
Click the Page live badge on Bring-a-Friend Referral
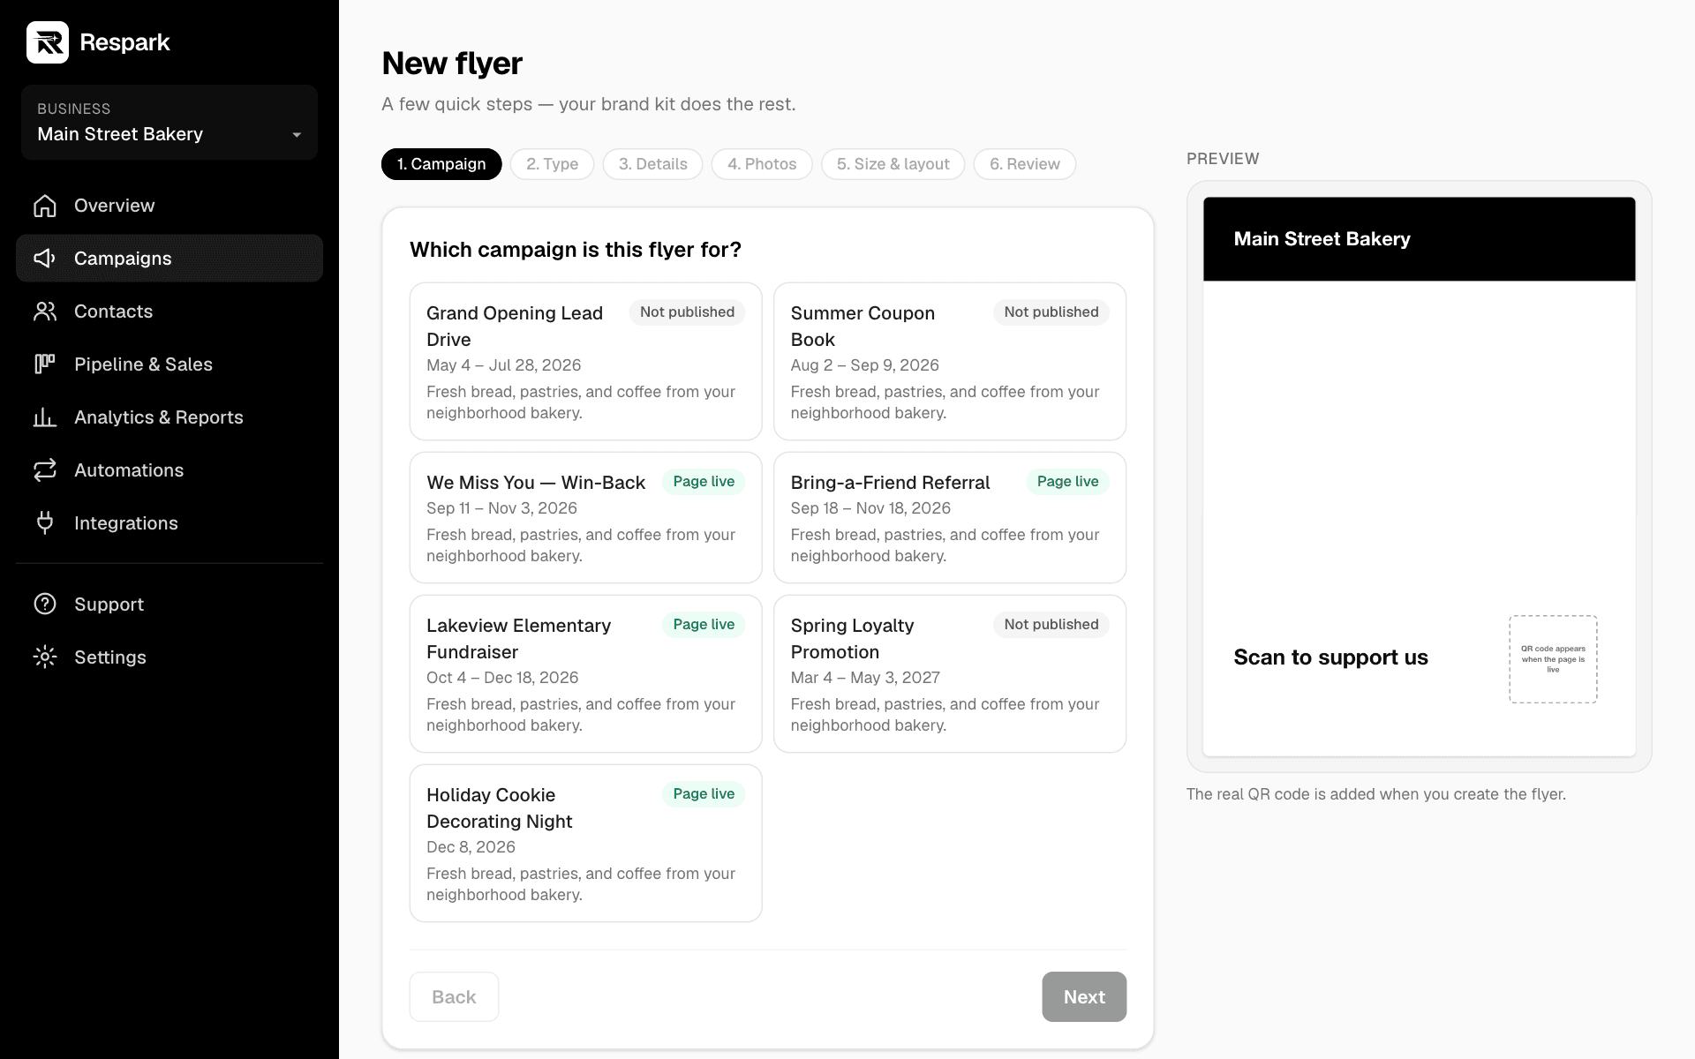coord(1067,482)
